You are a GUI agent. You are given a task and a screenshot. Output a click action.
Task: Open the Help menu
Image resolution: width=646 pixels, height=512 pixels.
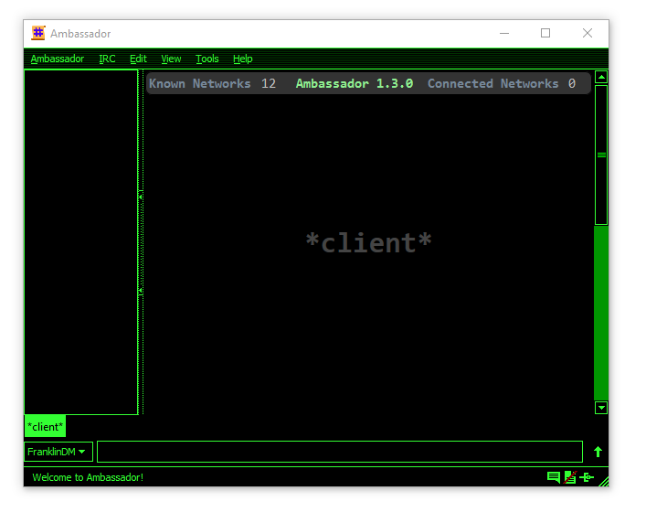(x=243, y=59)
